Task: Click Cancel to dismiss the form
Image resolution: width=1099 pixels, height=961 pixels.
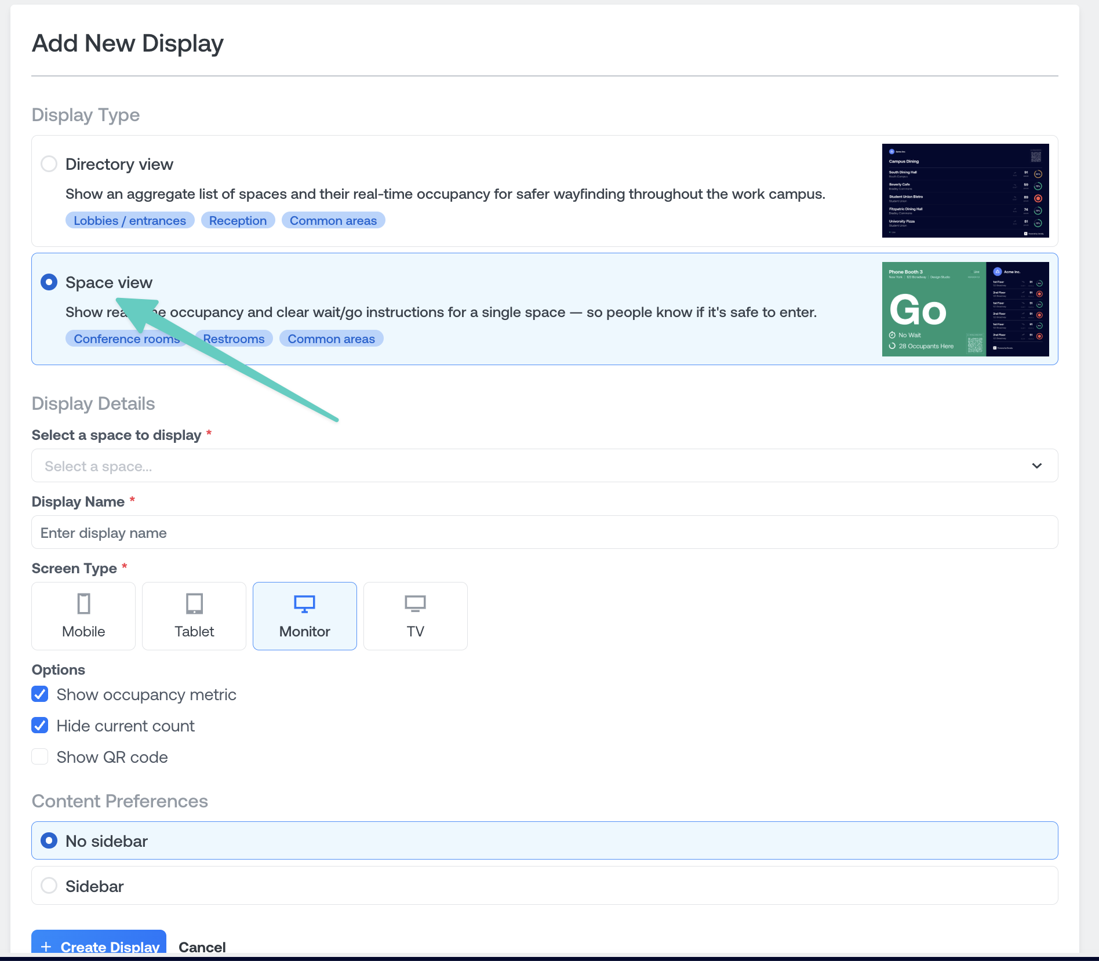Action: (202, 947)
